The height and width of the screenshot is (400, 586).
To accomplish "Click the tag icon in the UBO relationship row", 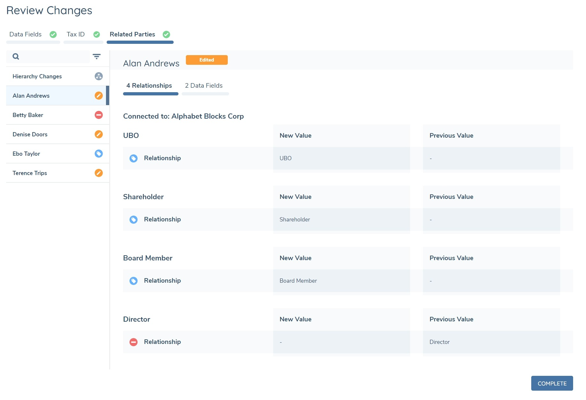I will 134,158.
